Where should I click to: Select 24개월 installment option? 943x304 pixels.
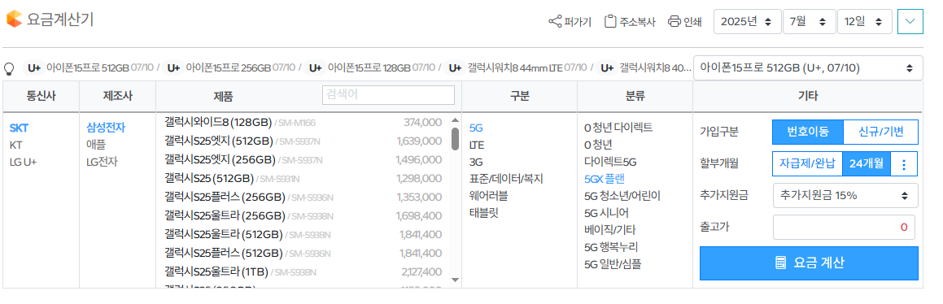click(x=866, y=163)
